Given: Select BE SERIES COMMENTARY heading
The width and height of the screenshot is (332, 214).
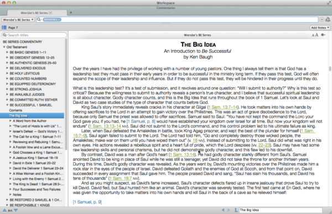Looking at the screenshot, I should (x=23, y=42).
